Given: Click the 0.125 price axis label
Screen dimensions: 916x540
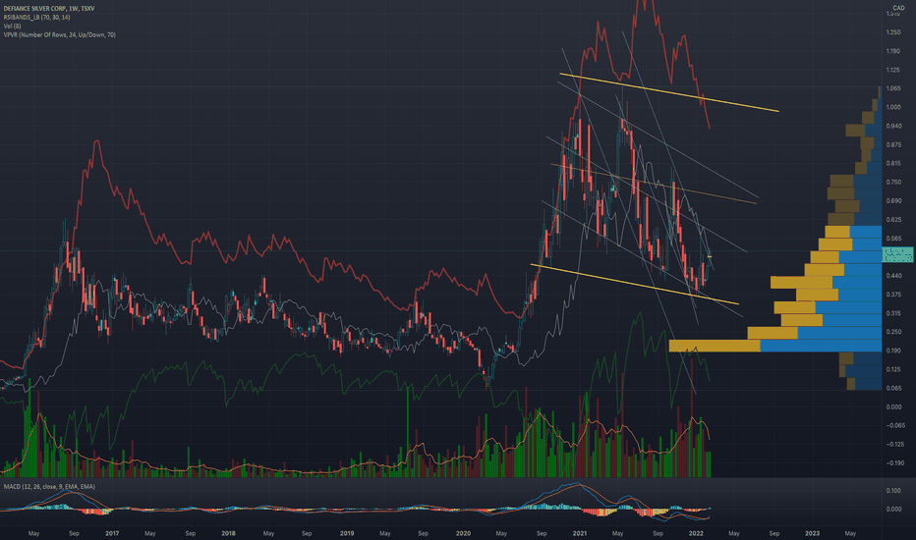Looking at the screenshot, I should (x=893, y=369).
